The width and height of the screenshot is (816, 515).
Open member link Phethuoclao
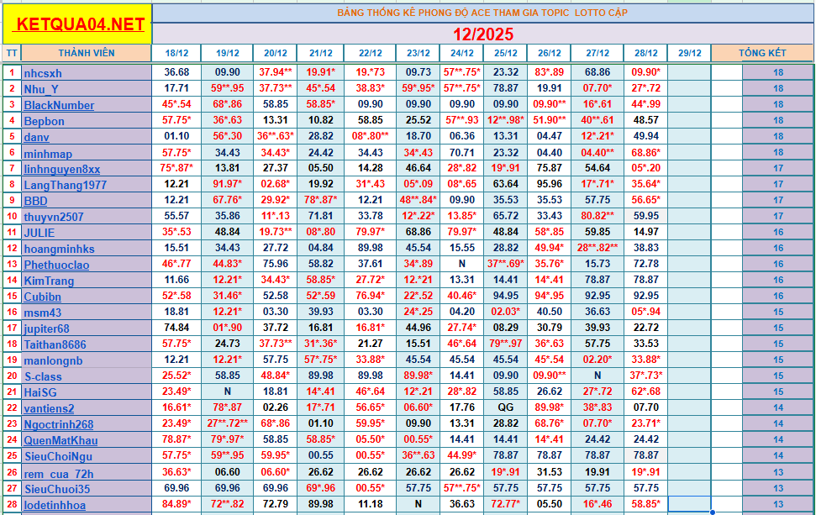tap(56, 265)
